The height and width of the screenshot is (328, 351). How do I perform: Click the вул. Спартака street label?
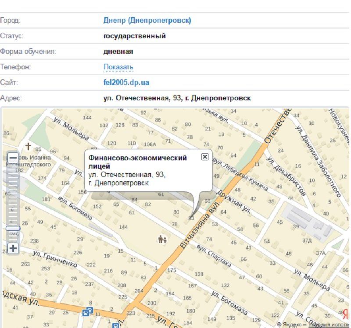(214, 255)
